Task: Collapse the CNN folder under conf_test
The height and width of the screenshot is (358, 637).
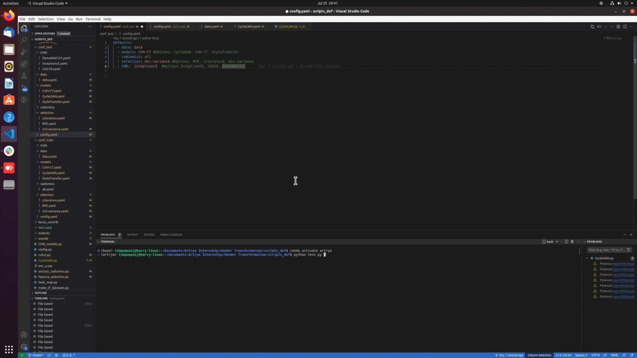Action: coord(38,53)
